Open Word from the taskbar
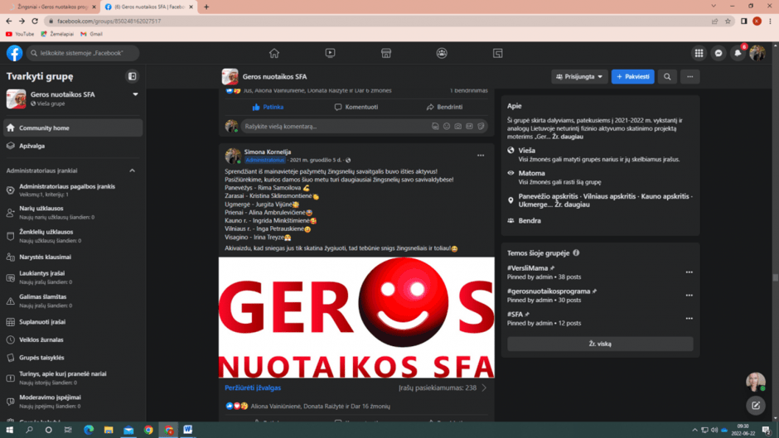 pos(188,430)
